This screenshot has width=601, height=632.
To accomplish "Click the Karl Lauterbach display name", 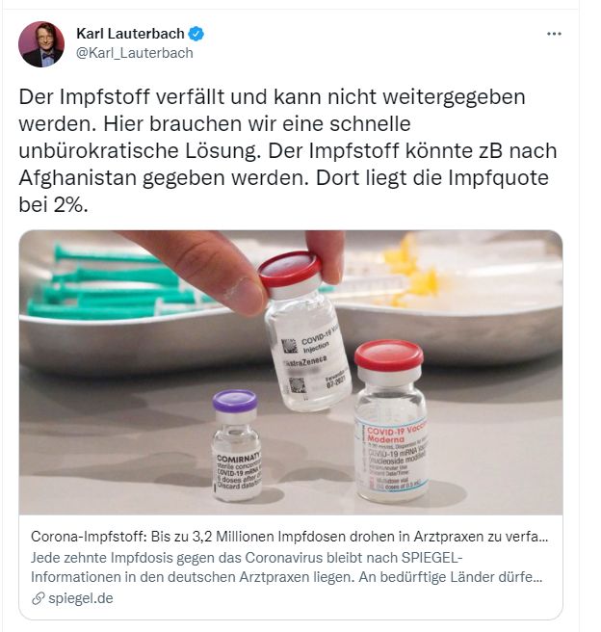I will pos(130,34).
